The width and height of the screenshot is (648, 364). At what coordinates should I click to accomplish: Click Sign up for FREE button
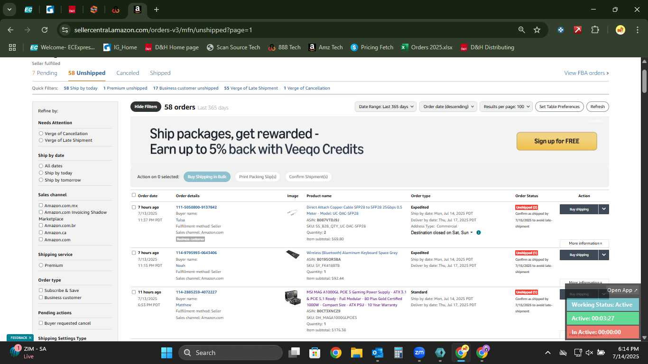pos(556,141)
